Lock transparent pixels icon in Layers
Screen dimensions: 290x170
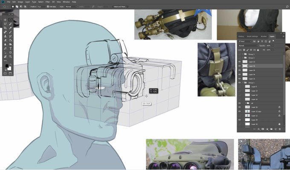(x=244, y=50)
